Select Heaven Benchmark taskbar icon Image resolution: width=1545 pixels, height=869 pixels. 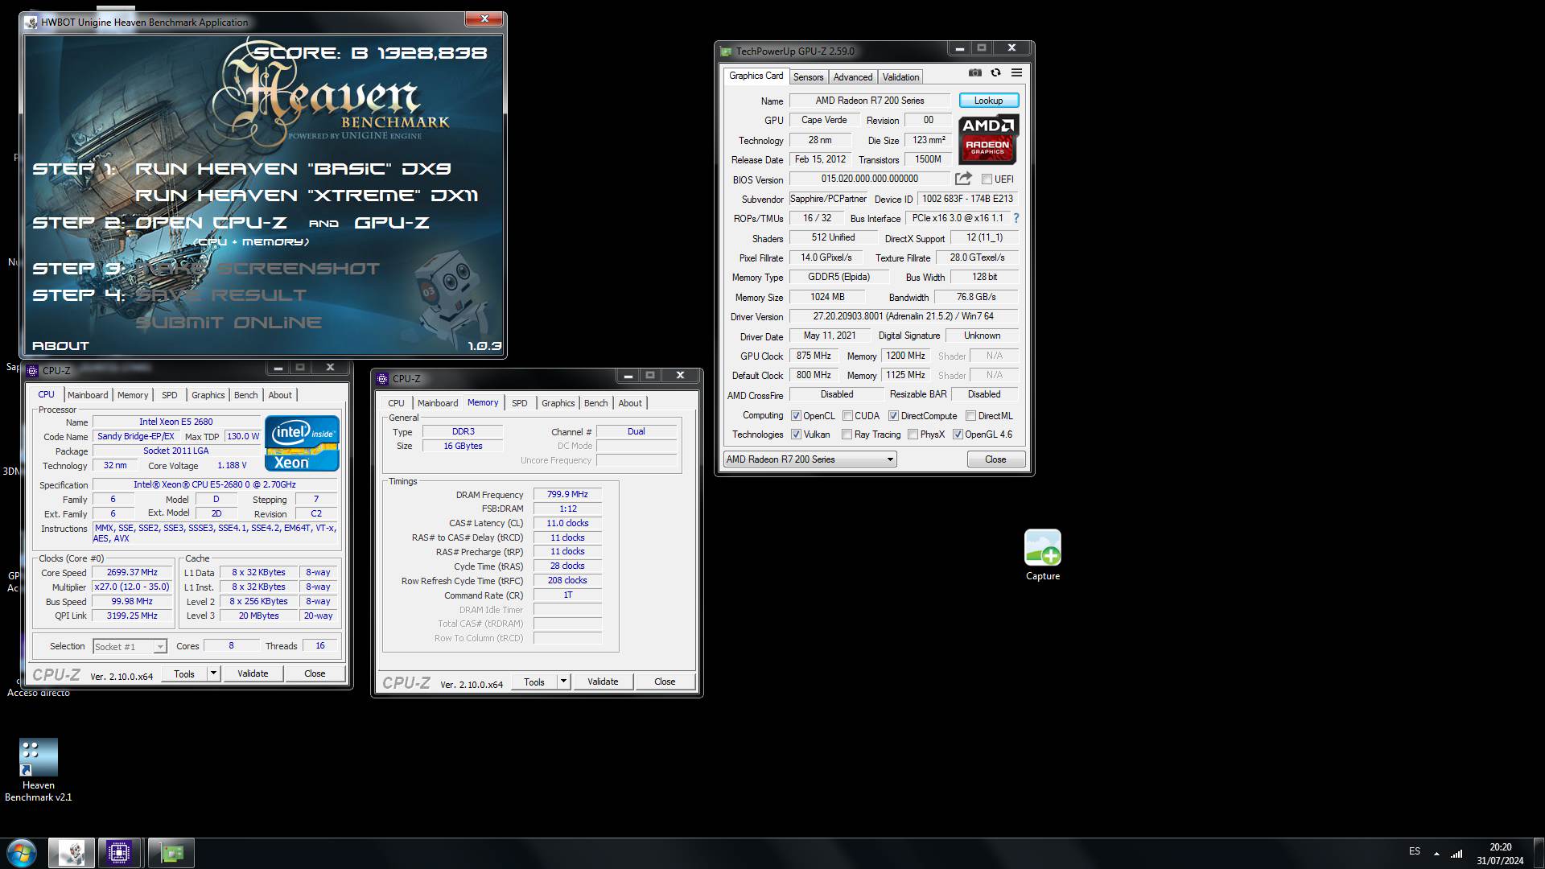pos(72,853)
